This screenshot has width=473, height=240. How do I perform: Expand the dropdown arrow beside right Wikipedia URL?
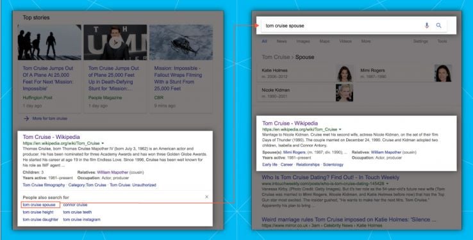pyautogui.click(x=340, y=129)
